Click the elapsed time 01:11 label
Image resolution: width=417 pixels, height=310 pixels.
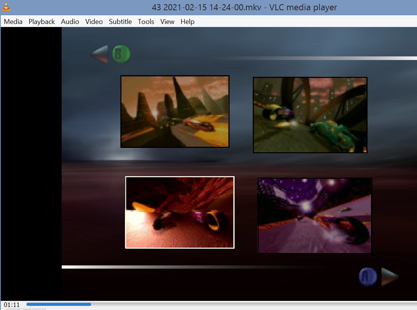[x=12, y=304]
